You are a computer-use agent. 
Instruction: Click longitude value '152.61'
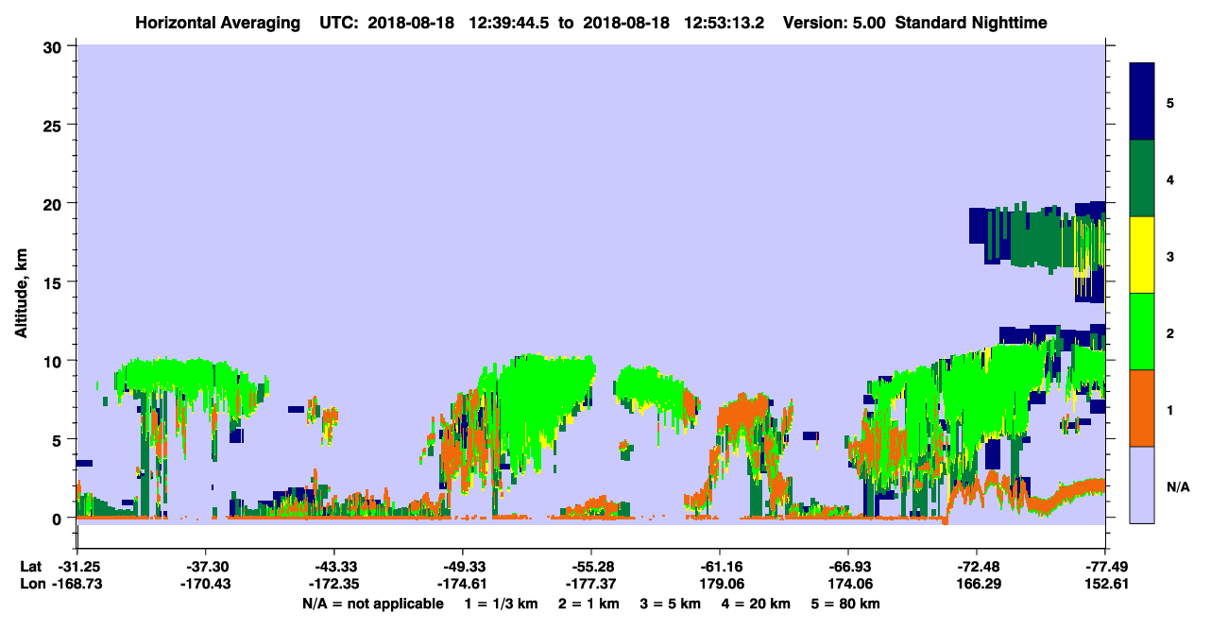[1105, 585]
